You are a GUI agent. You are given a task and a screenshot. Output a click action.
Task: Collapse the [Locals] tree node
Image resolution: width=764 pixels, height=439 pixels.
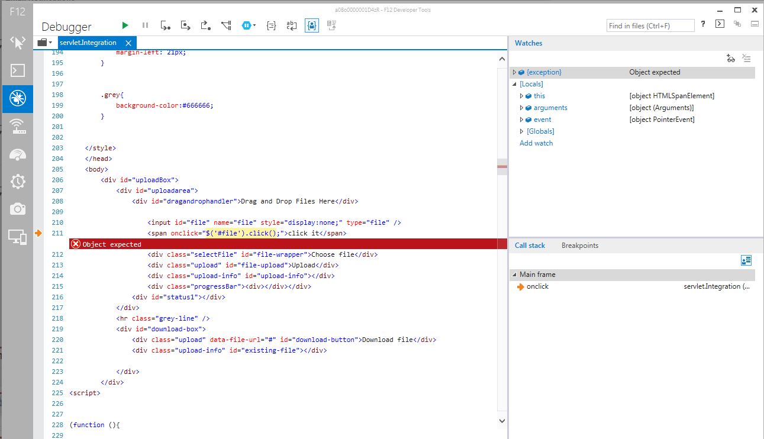click(514, 84)
